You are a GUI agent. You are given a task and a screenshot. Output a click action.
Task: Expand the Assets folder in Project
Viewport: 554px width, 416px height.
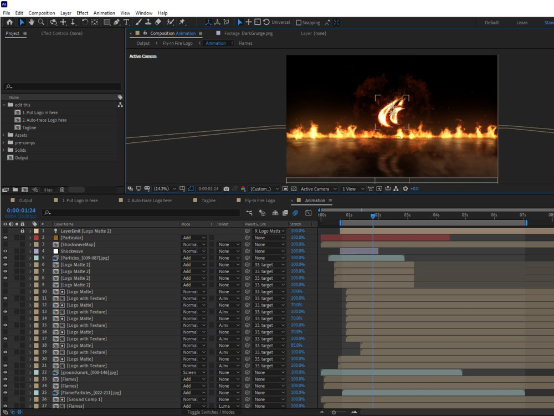tap(3, 135)
